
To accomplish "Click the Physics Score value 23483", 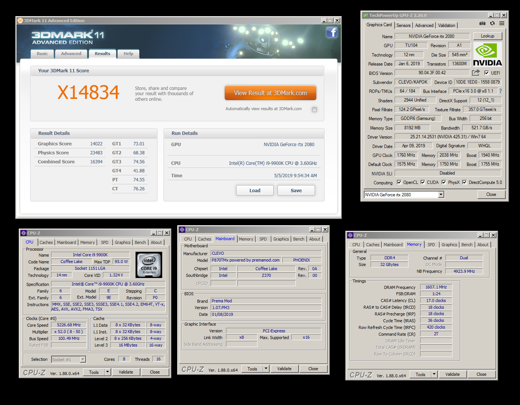I will click(x=96, y=153).
